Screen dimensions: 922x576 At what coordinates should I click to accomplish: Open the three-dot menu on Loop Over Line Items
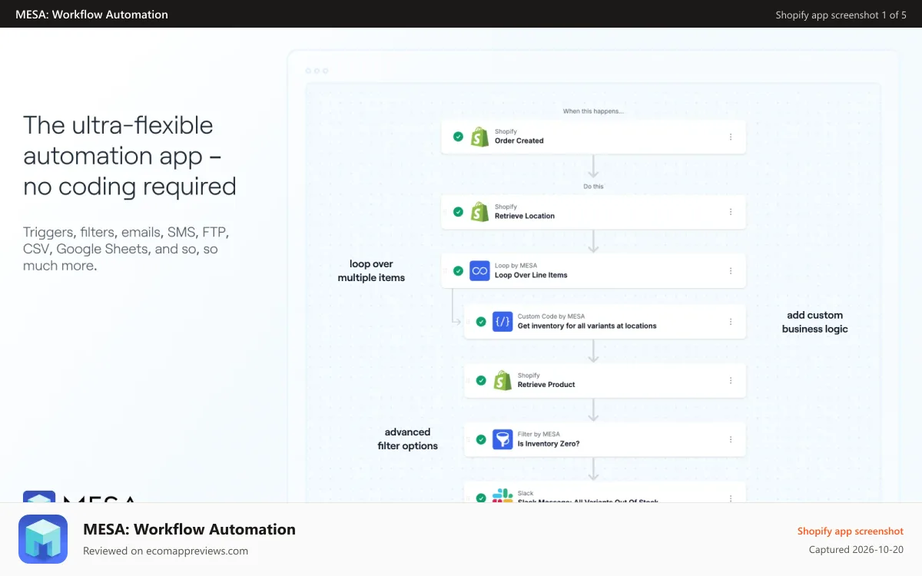[x=731, y=271]
